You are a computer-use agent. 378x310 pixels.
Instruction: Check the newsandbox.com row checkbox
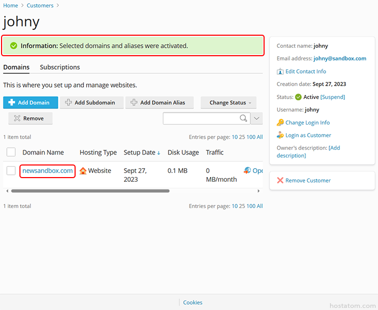click(11, 171)
